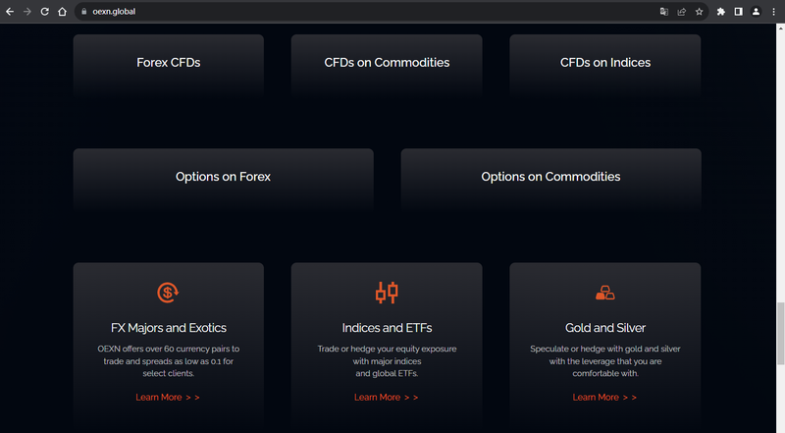Screen dimensions: 785x433
Task: Learn More about Indices and ETFs
Action: [x=386, y=397]
